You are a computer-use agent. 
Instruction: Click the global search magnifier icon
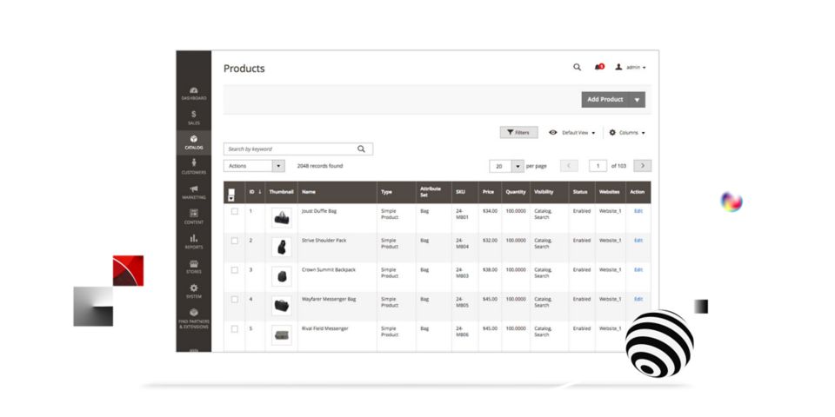[578, 68]
